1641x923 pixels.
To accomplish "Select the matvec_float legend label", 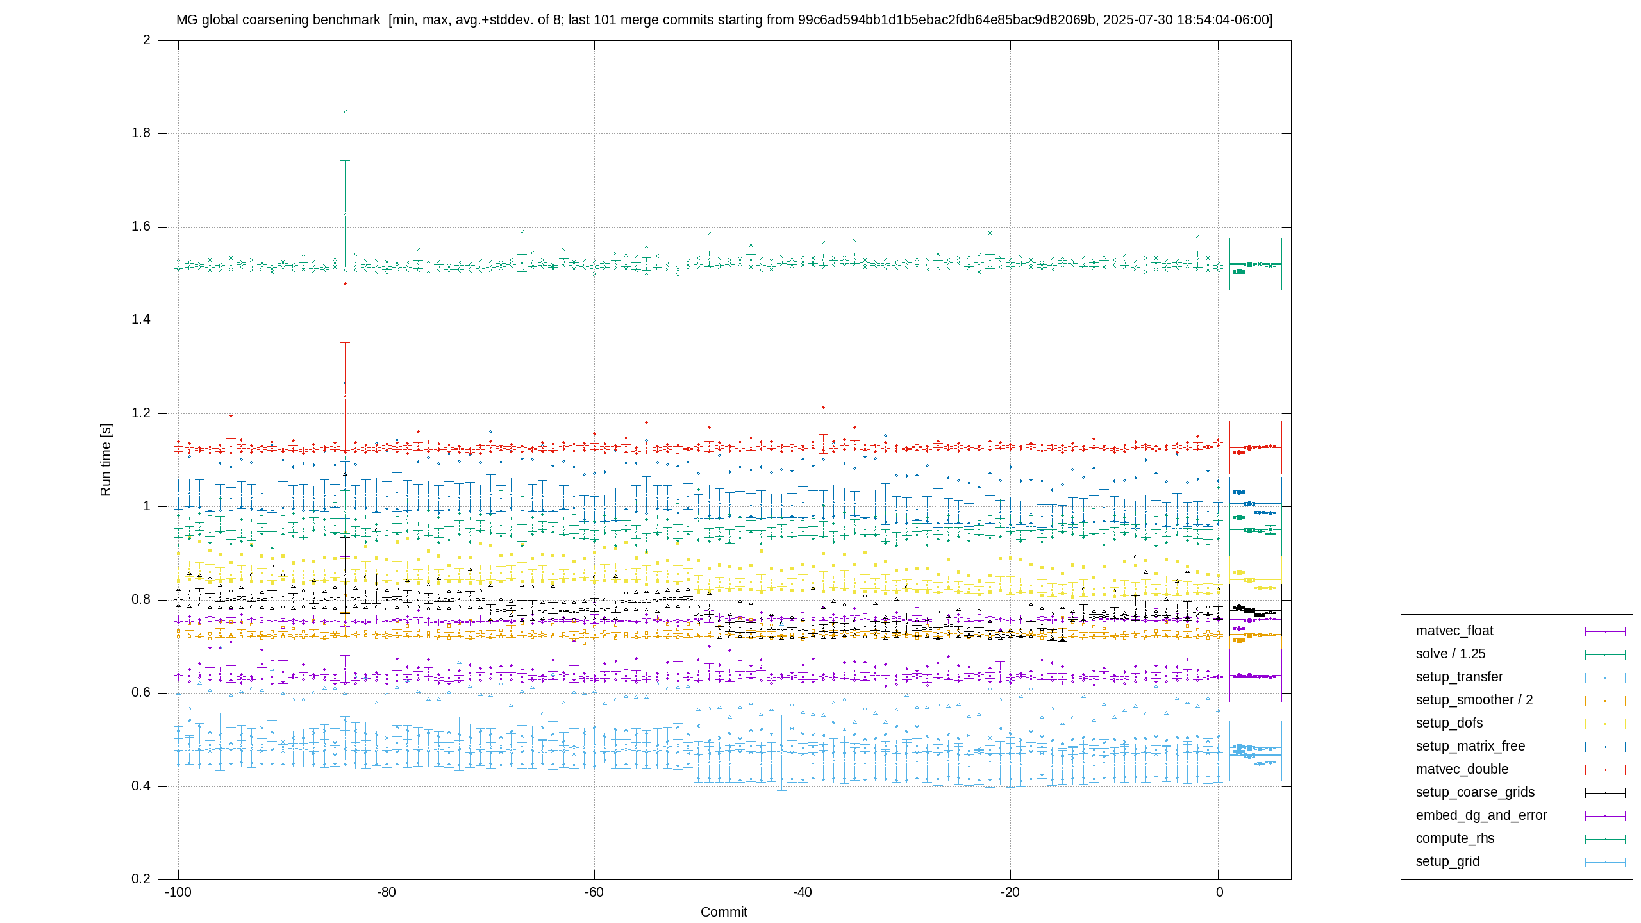I will click(1454, 631).
